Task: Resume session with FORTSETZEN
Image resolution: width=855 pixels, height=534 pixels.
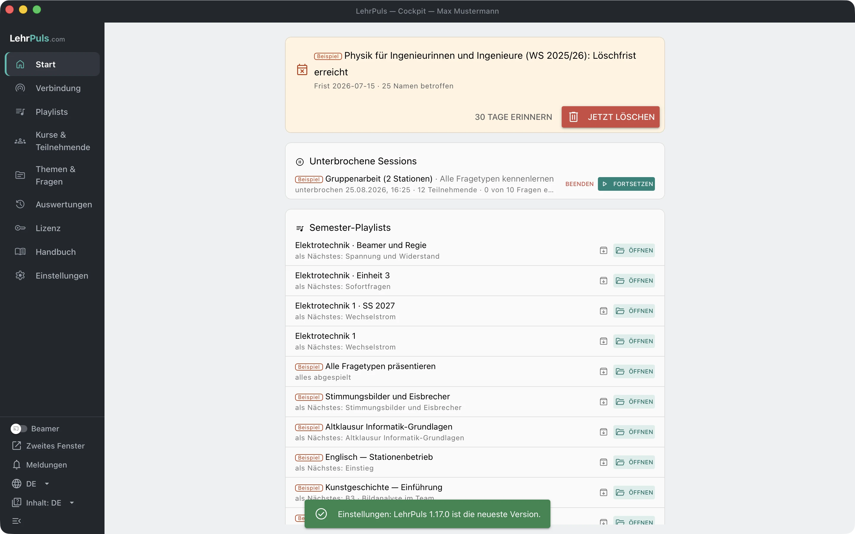Action: pyautogui.click(x=626, y=184)
